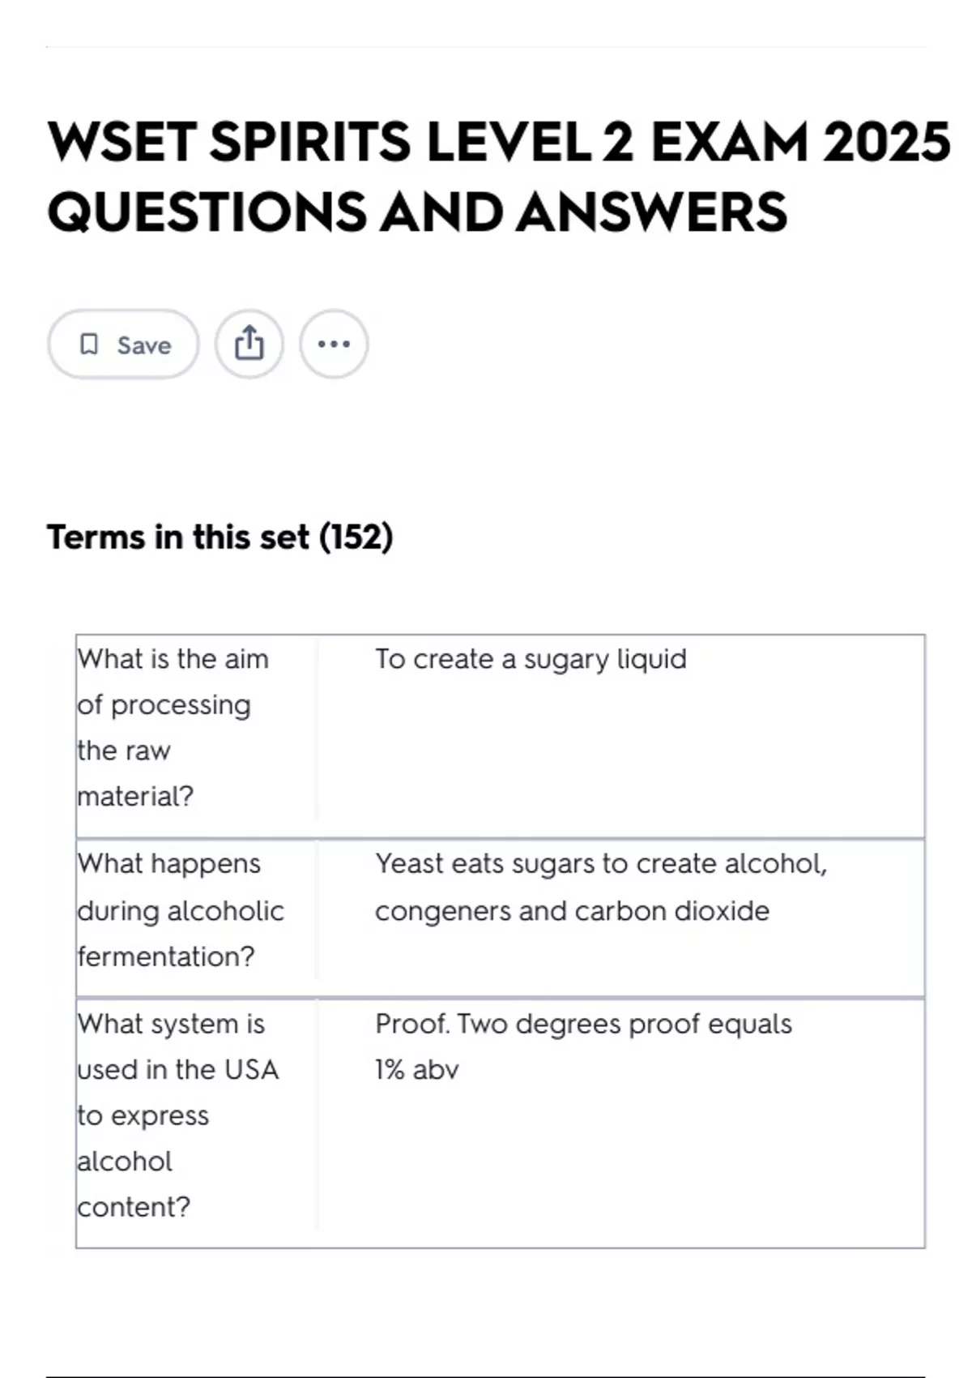The image size is (972, 1378).
Task: Select definition line "Yeast eats sugars to create alcohol"
Action: click(x=601, y=864)
